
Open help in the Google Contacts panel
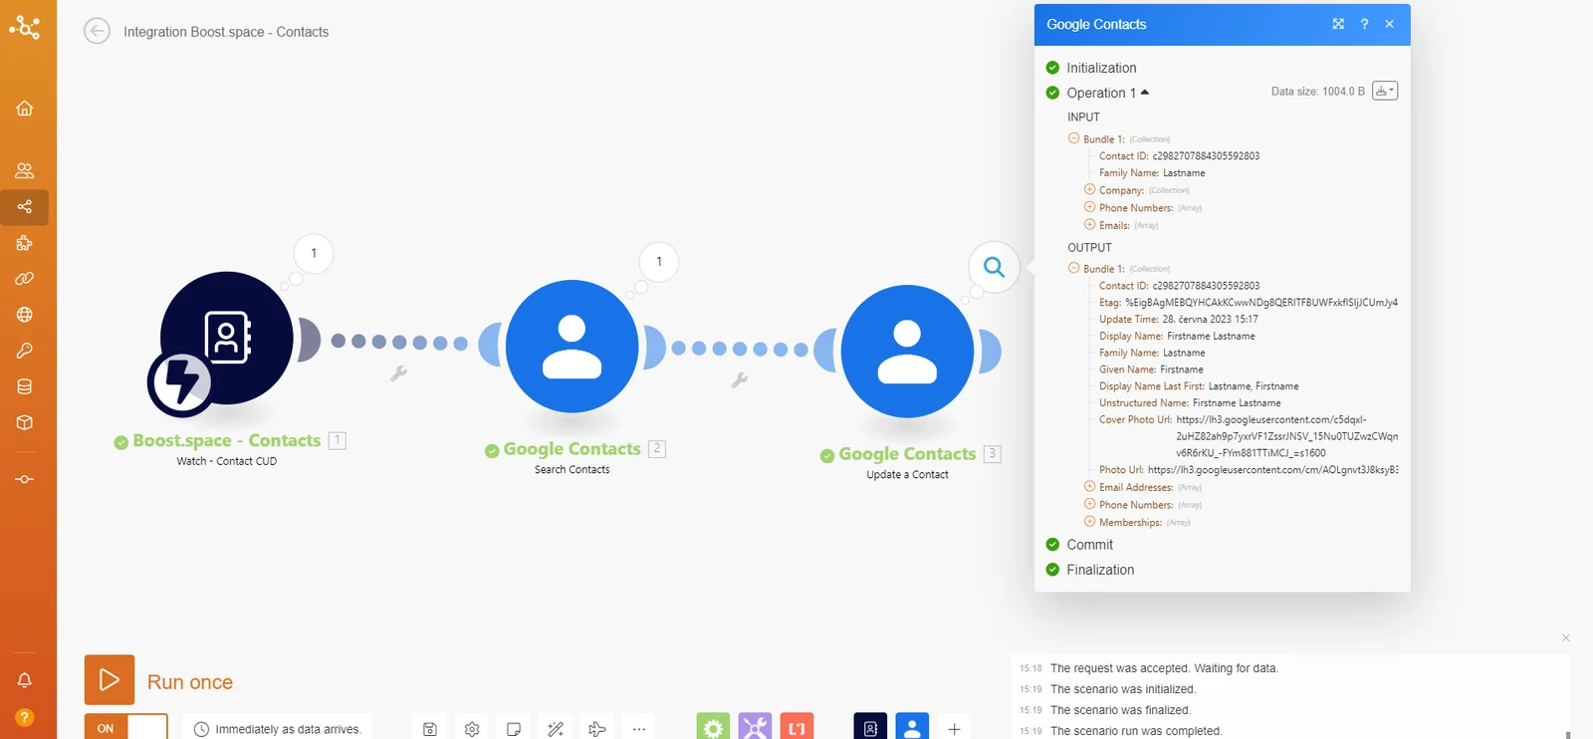coord(1364,24)
